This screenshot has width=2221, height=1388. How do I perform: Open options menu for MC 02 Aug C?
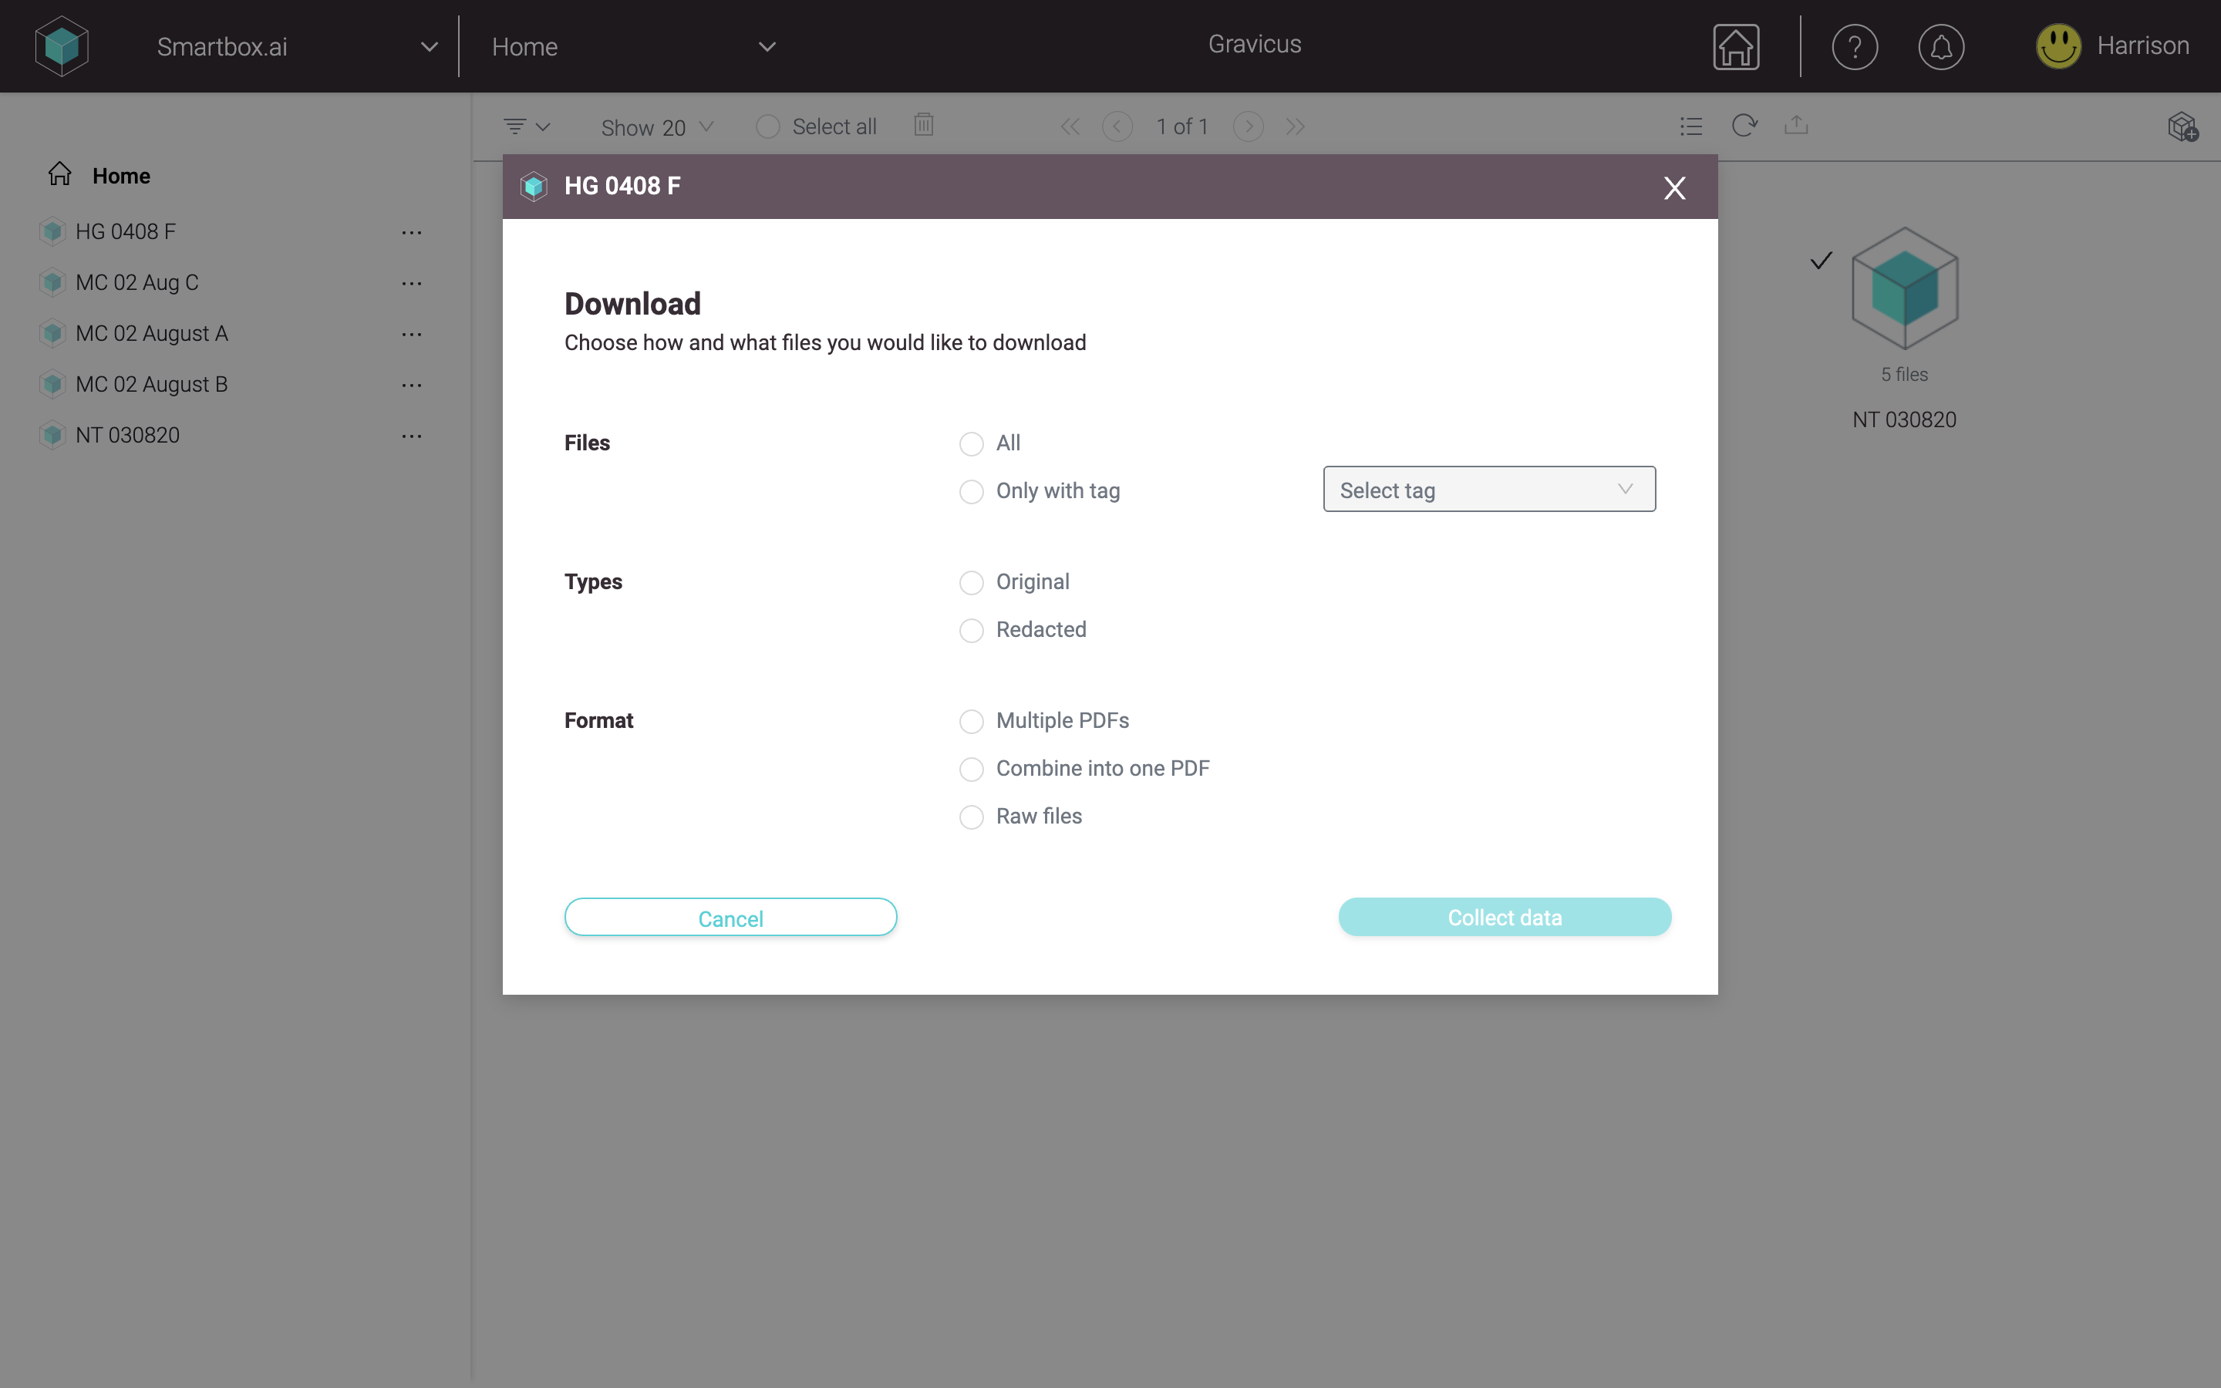(412, 283)
